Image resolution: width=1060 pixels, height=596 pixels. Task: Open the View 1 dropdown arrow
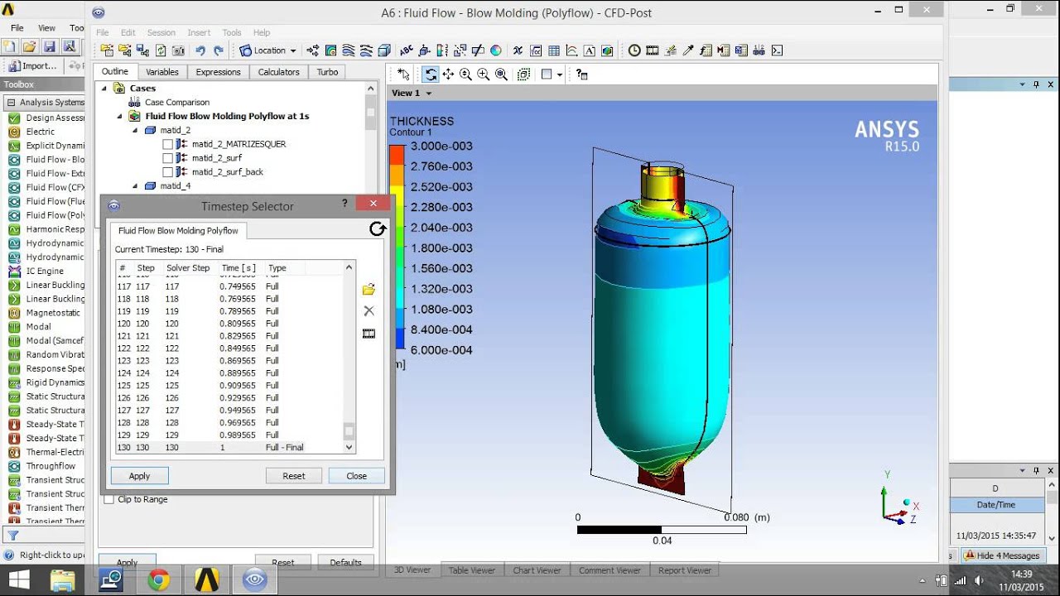pyautogui.click(x=428, y=94)
